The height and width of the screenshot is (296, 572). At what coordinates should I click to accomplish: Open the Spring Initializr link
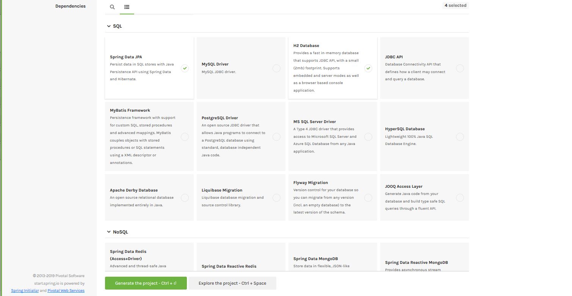tap(25, 290)
